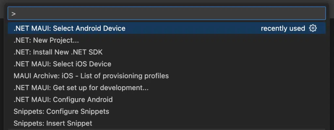Open Snippets: Configure Snippets
Image resolution: width=334 pixels, height=130 pixels.
pos(61,111)
